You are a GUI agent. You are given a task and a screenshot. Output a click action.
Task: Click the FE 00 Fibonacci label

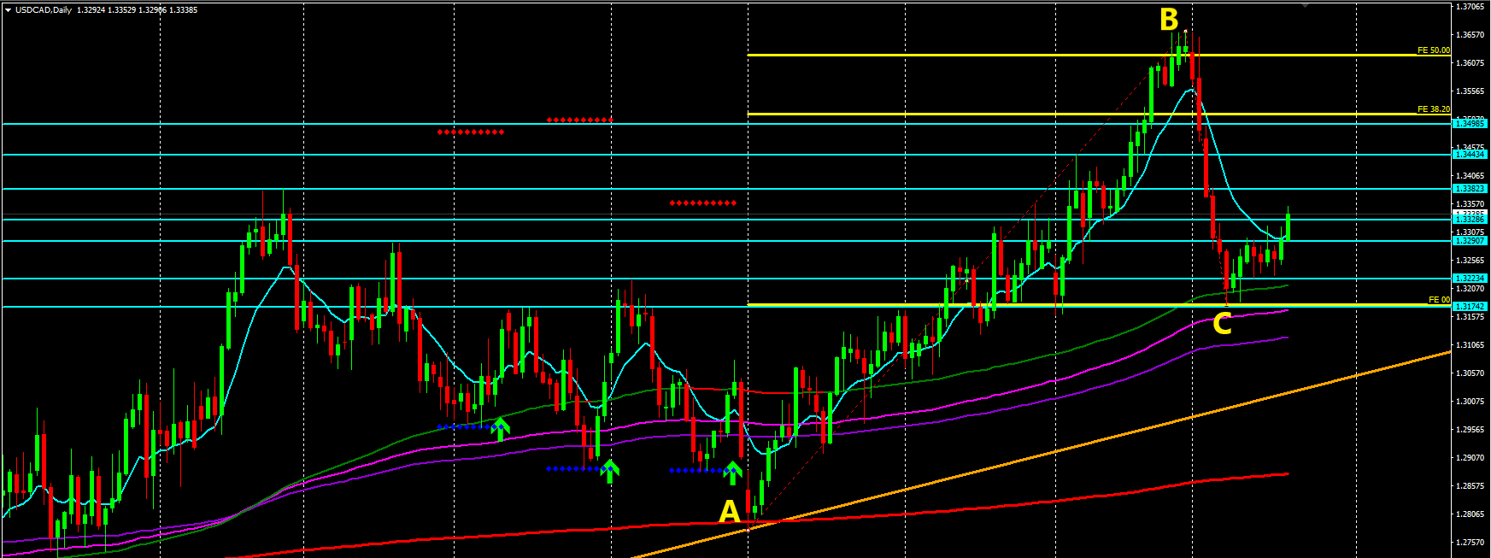coord(1439,300)
